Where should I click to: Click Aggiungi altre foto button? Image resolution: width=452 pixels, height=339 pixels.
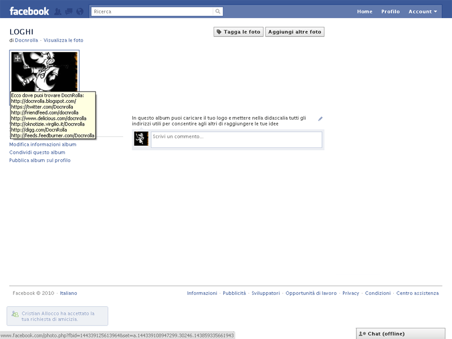tap(294, 32)
